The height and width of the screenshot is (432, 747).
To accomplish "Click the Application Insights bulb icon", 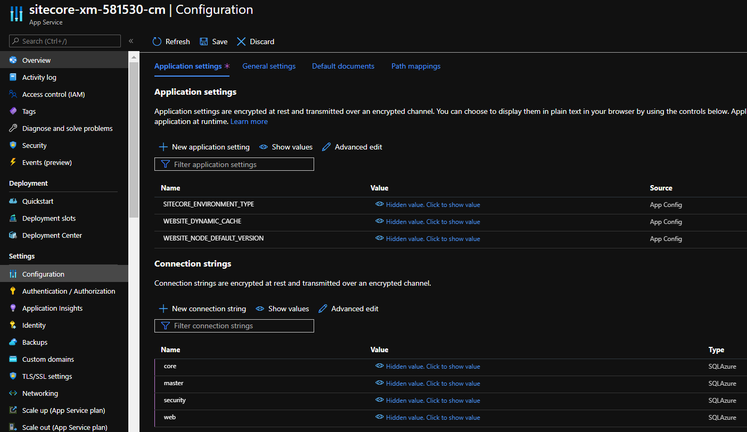I will pyautogui.click(x=13, y=308).
